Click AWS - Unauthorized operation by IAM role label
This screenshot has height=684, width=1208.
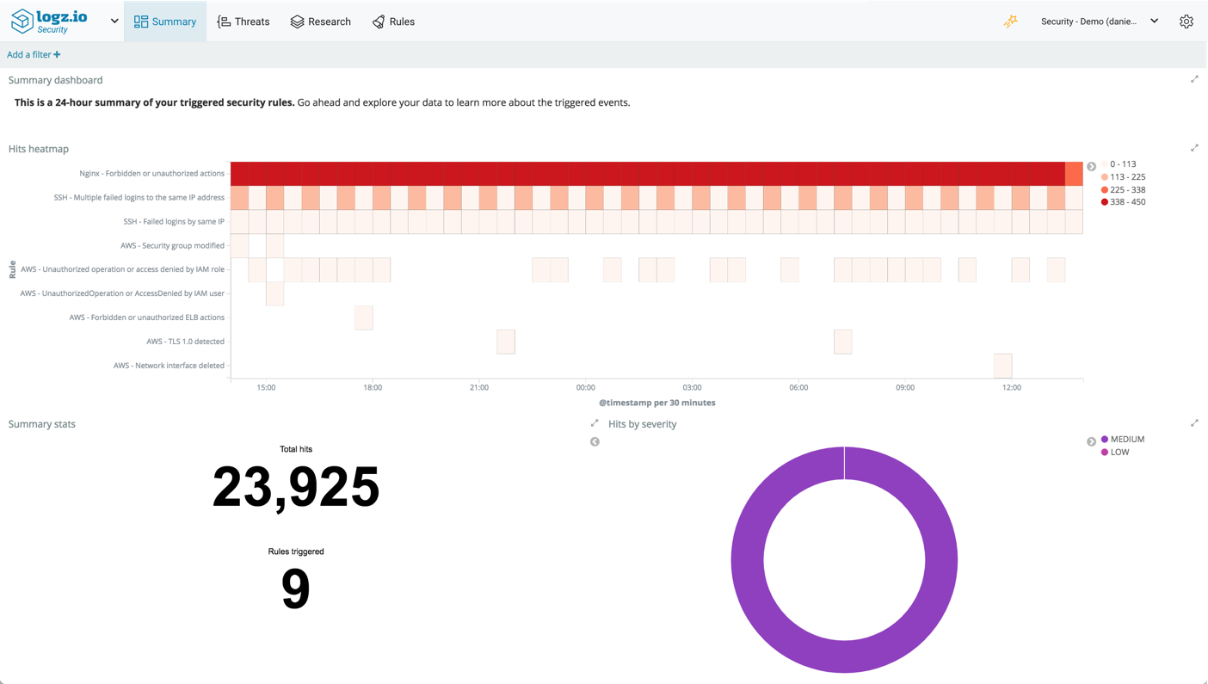(122, 269)
